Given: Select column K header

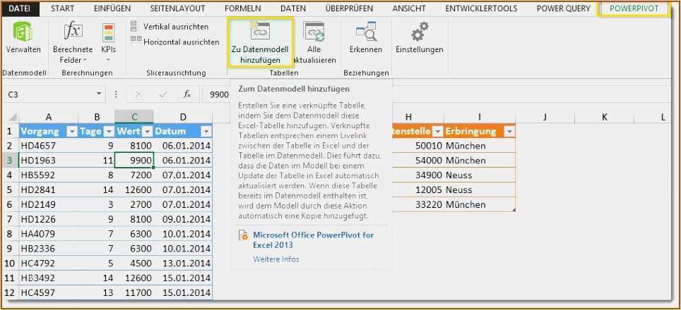Looking at the screenshot, I should [604, 117].
